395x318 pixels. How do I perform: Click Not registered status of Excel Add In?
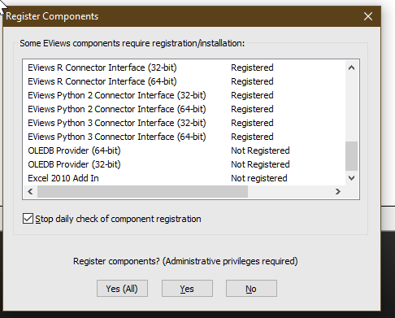pyautogui.click(x=259, y=178)
